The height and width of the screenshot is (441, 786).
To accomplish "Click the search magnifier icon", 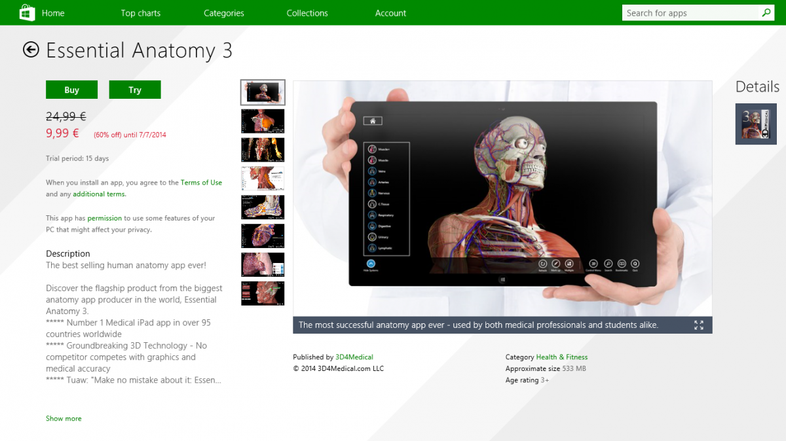I will (766, 12).
